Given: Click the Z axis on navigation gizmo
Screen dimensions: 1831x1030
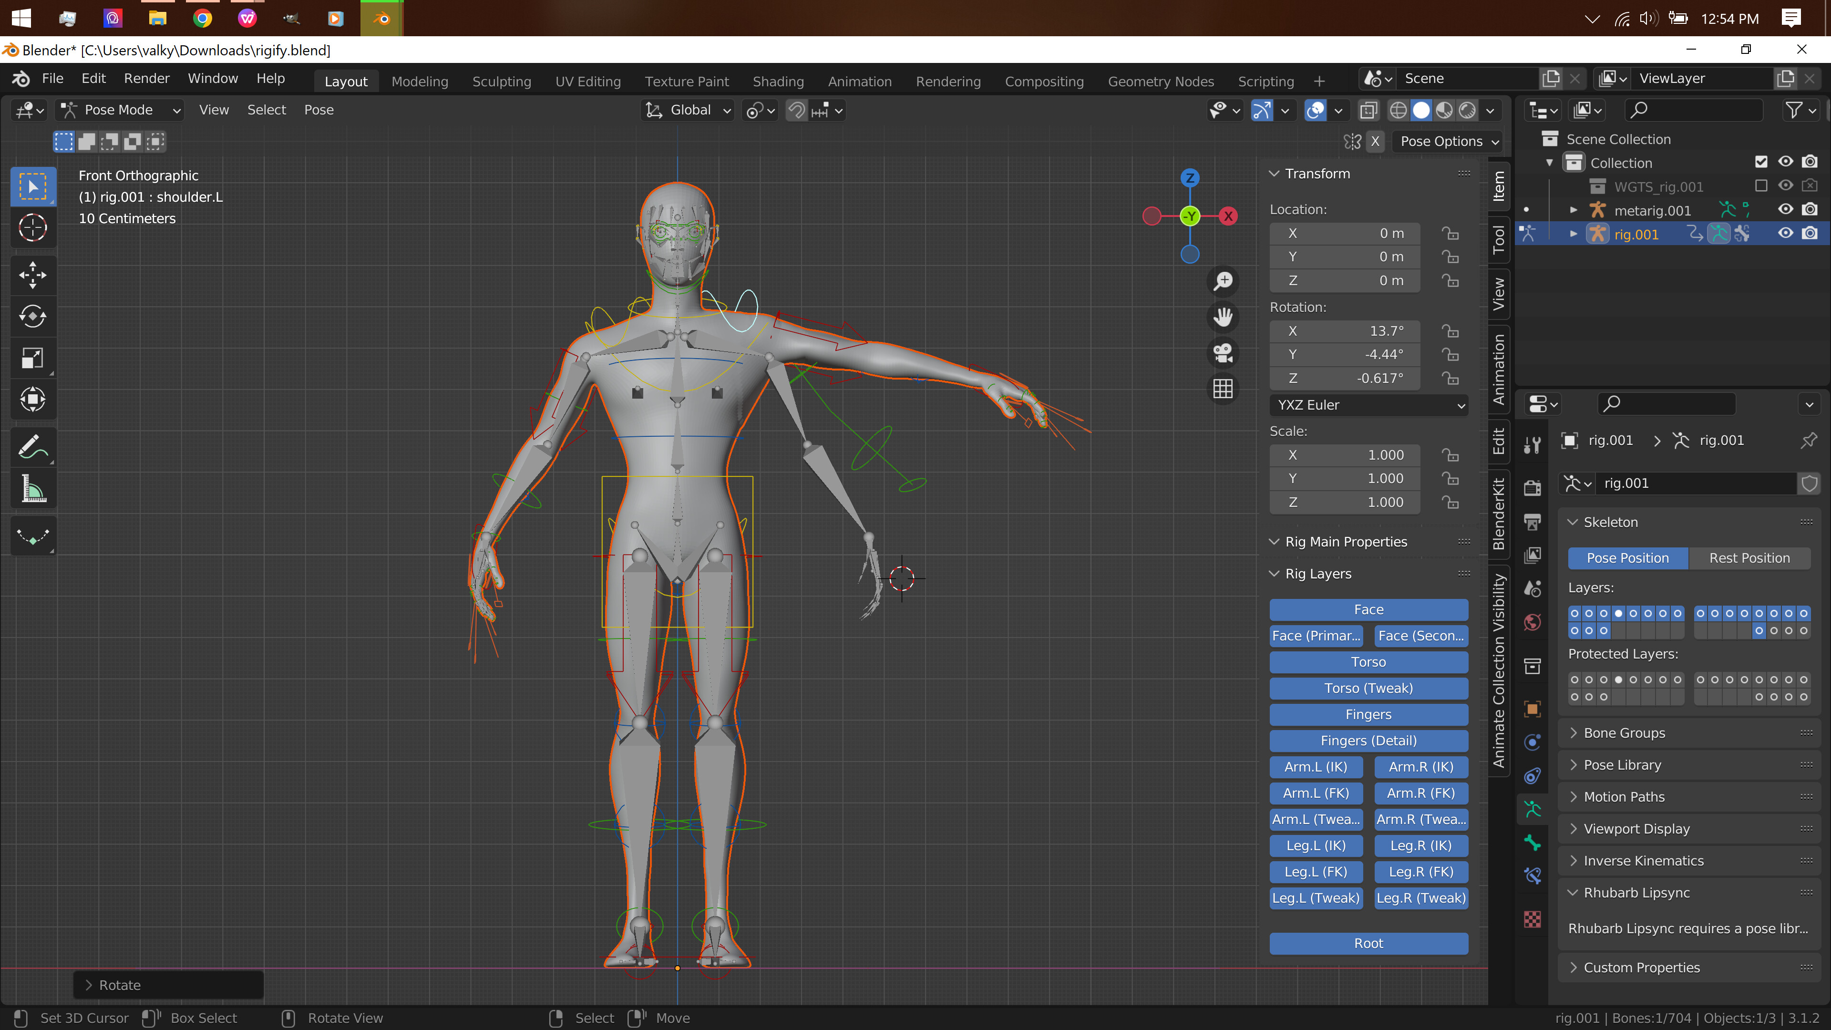Looking at the screenshot, I should 1190,178.
